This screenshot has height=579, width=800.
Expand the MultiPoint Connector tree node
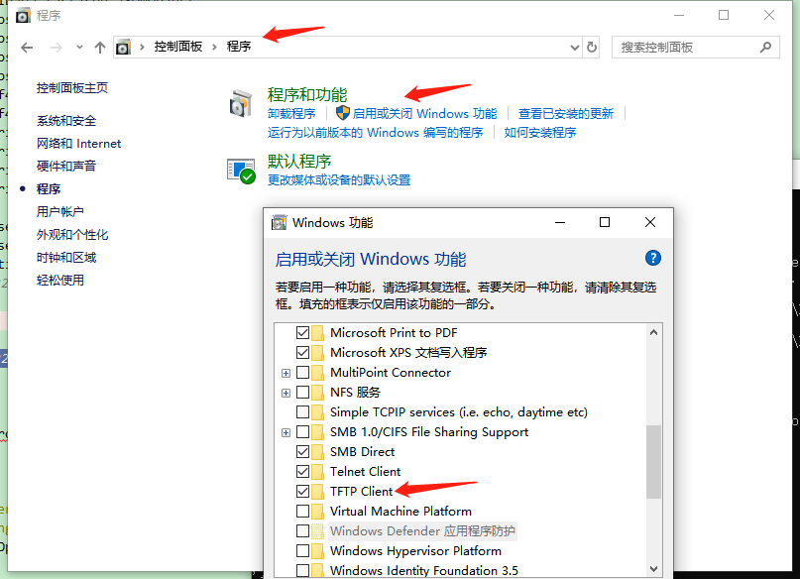[286, 372]
